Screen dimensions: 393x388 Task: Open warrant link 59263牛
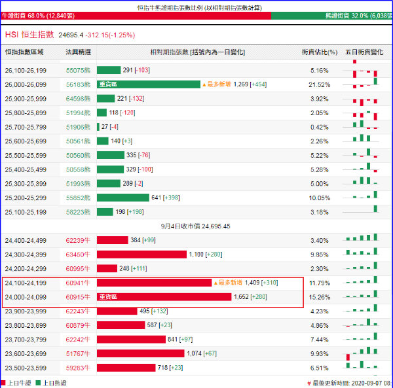pos(78,368)
